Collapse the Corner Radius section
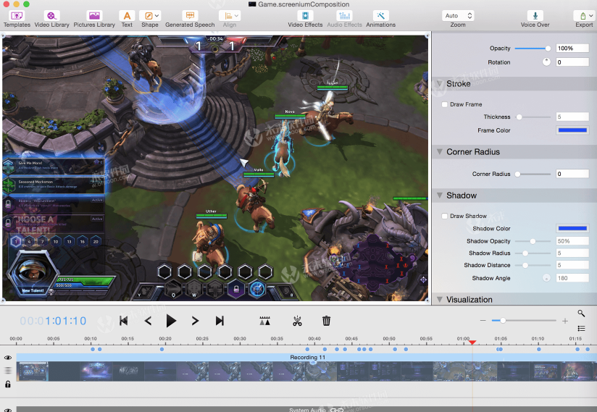Image resolution: width=597 pixels, height=412 pixels. 440,152
